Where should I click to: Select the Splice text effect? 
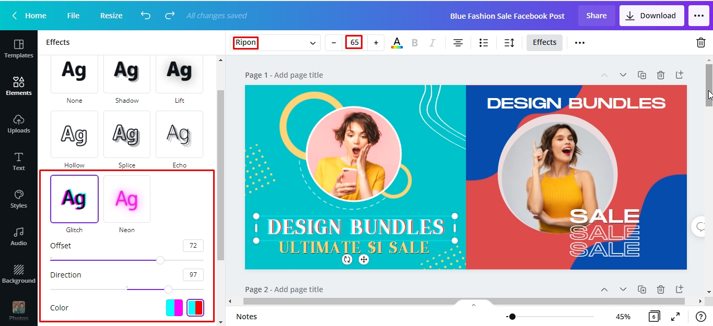pyautogui.click(x=127, y=134)
